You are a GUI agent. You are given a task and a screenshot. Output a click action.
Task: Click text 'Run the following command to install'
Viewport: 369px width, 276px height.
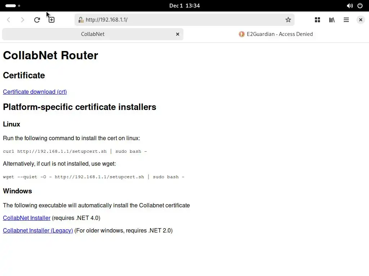point(72,138)
